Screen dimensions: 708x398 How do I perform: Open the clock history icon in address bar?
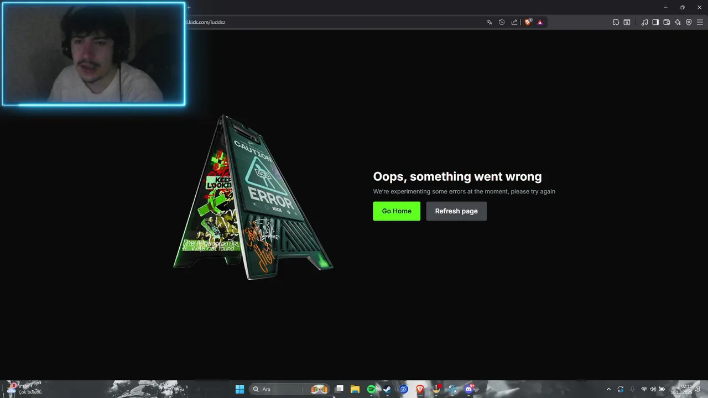(502, 22)
